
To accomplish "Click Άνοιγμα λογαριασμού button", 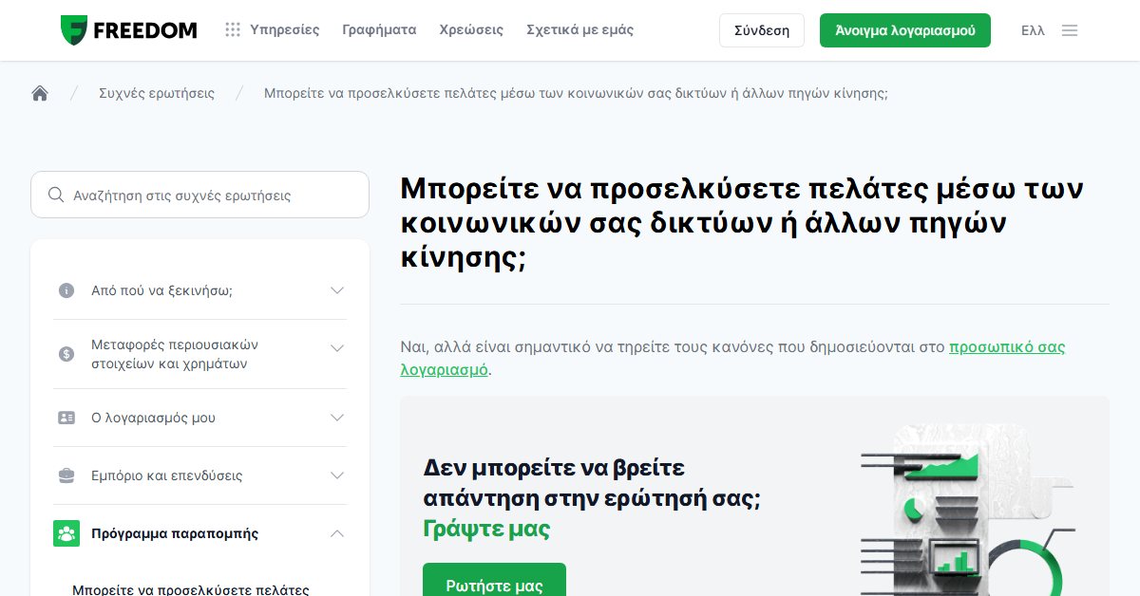I will [x=905, y=30].
